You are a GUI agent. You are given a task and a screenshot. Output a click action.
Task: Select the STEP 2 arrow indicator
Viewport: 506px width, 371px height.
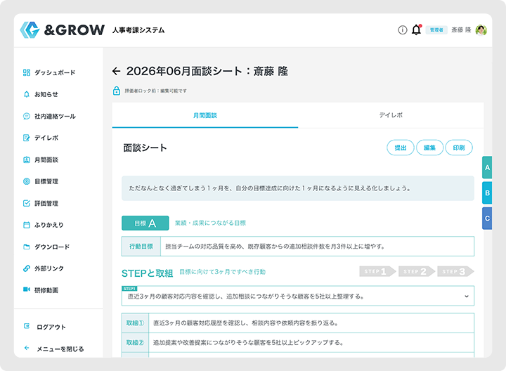click(x=415, y=271)
